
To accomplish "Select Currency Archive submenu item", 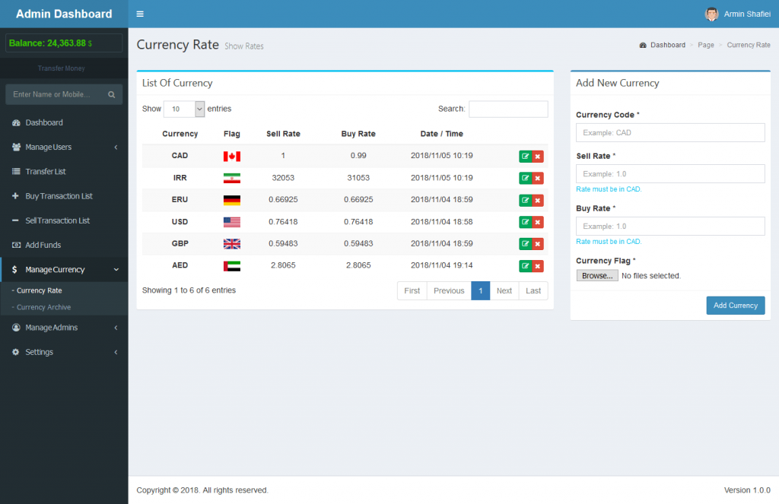I will [x=43, y=307].
